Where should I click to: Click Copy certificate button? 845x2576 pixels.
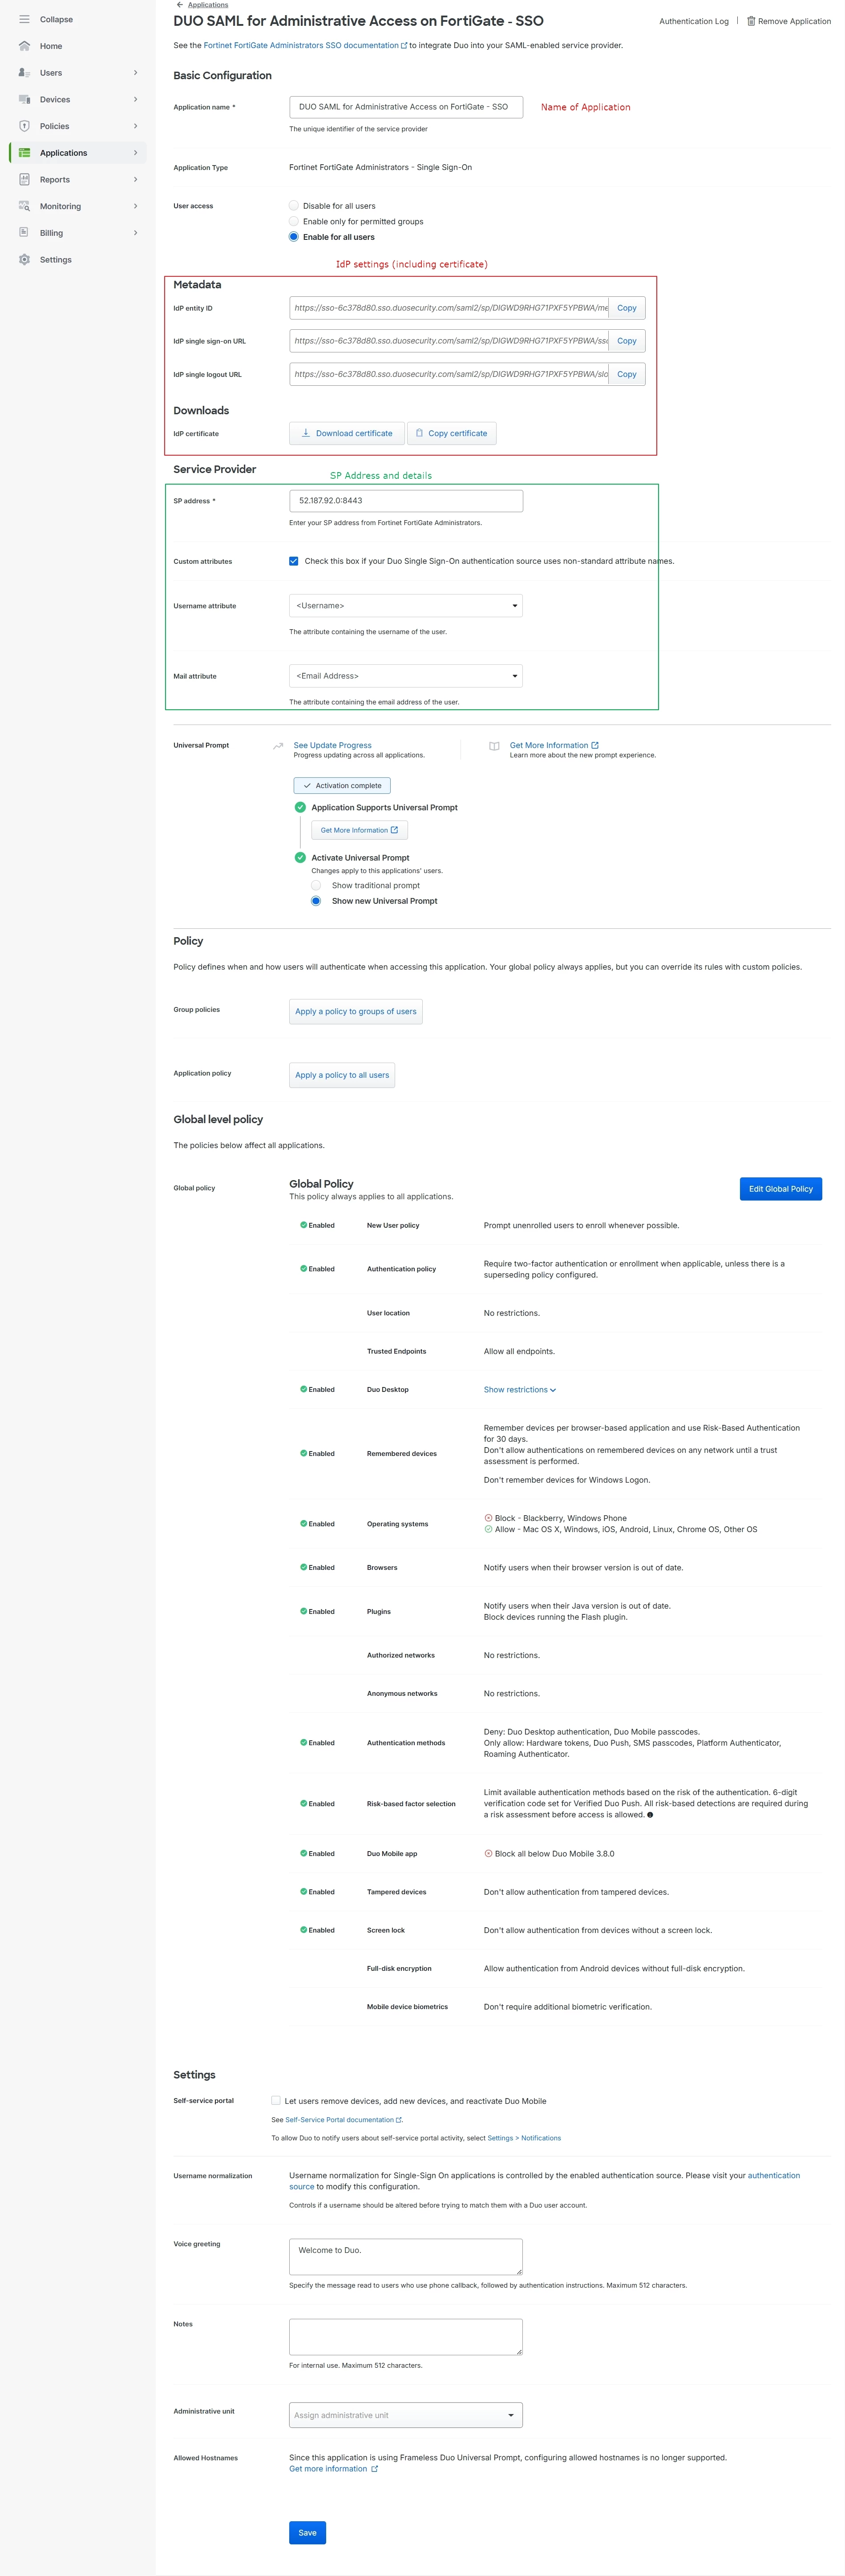452,433
